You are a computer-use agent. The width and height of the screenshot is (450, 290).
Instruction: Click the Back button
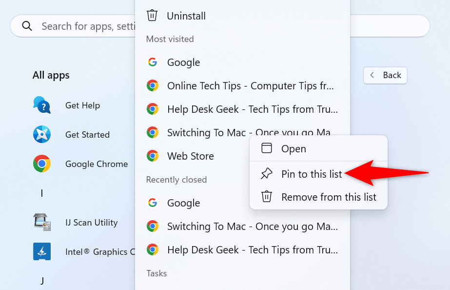pyautogui.click(x=385, y=75)
